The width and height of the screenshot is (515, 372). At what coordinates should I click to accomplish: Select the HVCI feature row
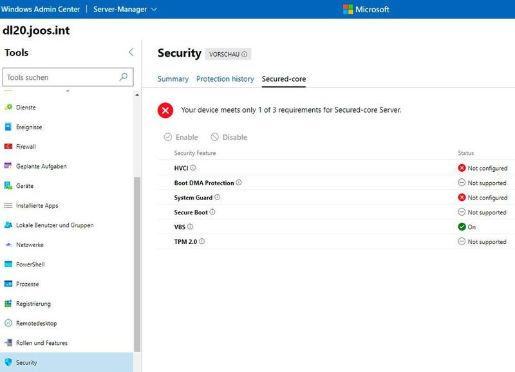pyautogui.click(x=336, y=168)
